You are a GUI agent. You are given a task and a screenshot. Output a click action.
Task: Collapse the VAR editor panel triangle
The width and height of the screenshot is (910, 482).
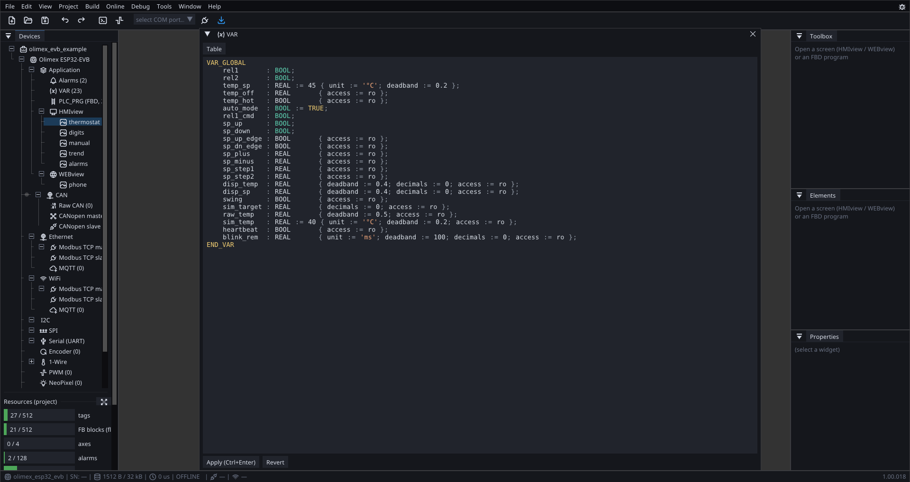click(207, 34)
